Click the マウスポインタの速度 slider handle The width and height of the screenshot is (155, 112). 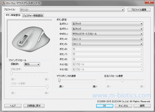pos(59,80)
